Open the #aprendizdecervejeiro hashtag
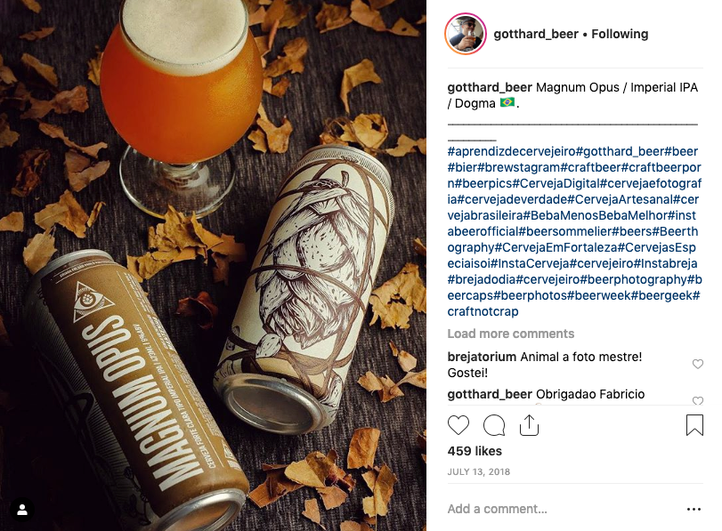Screen dimensions: 722x531 [x=512, y=151]
